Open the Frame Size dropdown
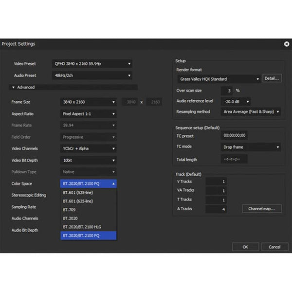 tap(88, 102)
